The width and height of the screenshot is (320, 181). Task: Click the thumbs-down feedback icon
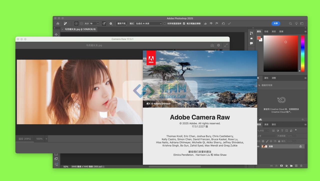[x=211, y=23]
